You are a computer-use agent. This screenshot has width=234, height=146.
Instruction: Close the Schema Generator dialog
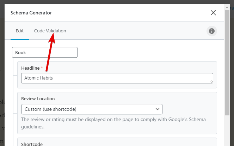pos(213,13)
